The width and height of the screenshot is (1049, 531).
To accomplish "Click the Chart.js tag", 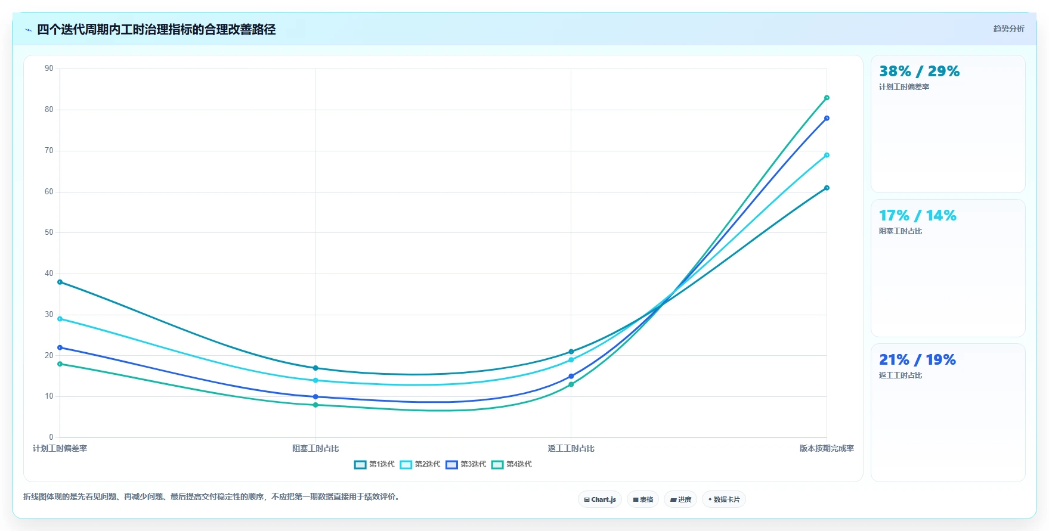I will [x=600, y=499].
